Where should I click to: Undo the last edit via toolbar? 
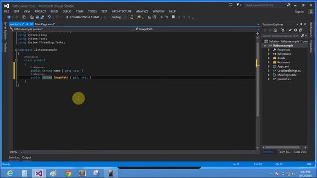click(x=49, y=17)
